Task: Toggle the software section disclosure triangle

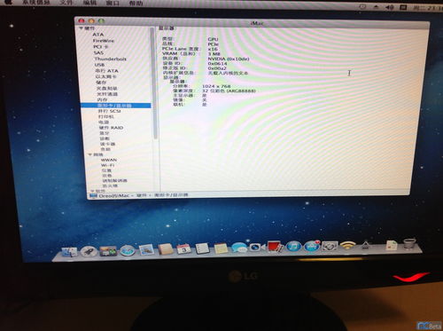Action: [92, 191]
